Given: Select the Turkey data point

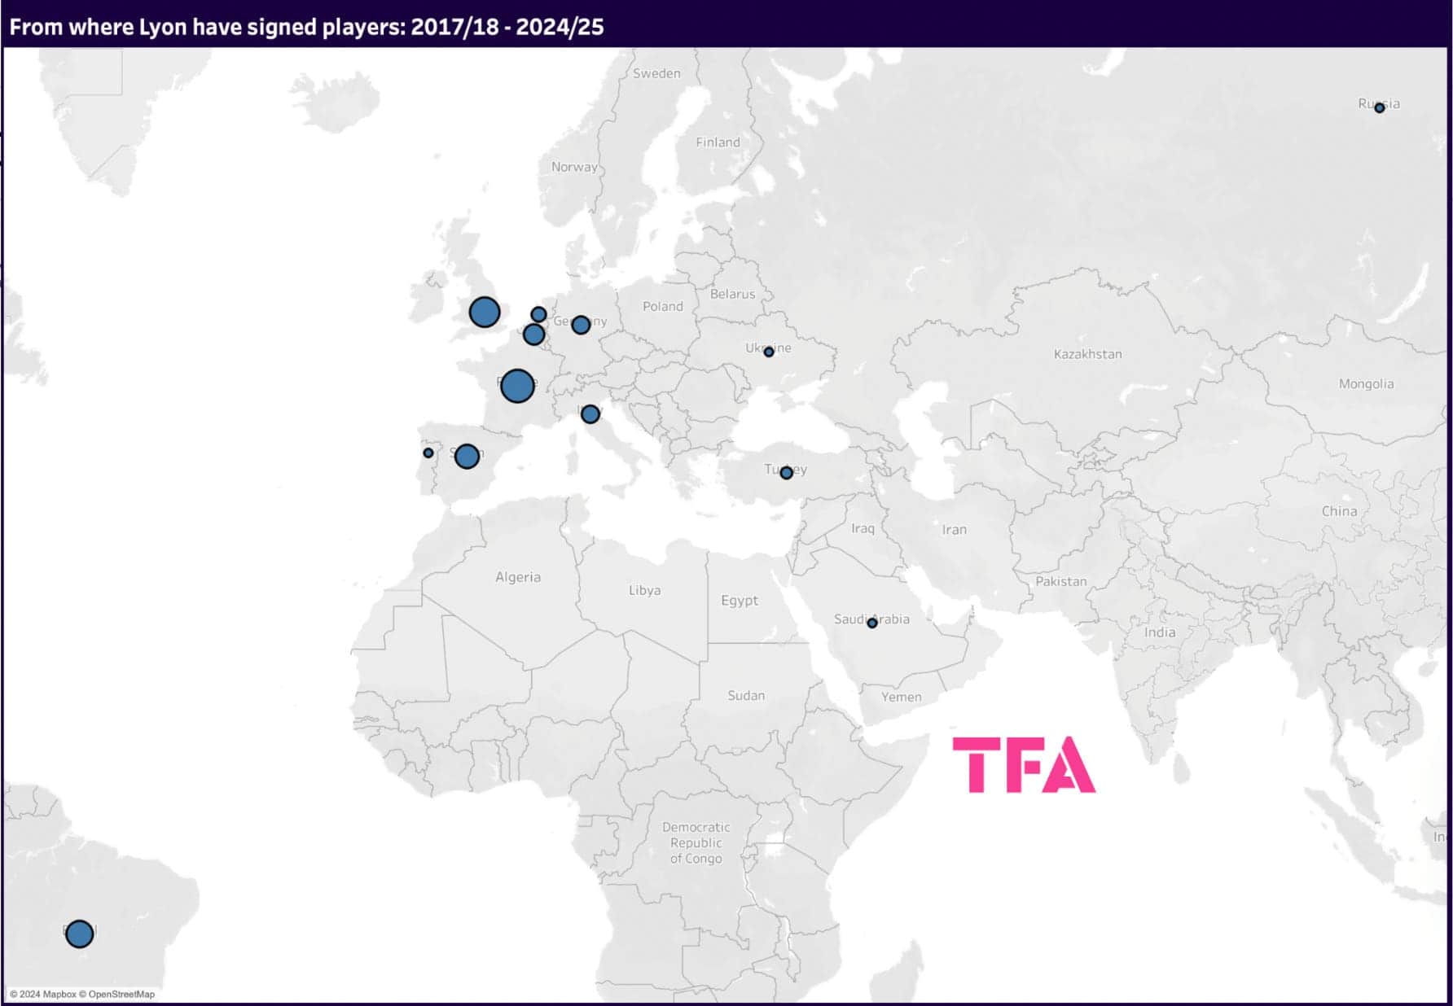Looking at the screenshot, I should (x=786, y=473).
